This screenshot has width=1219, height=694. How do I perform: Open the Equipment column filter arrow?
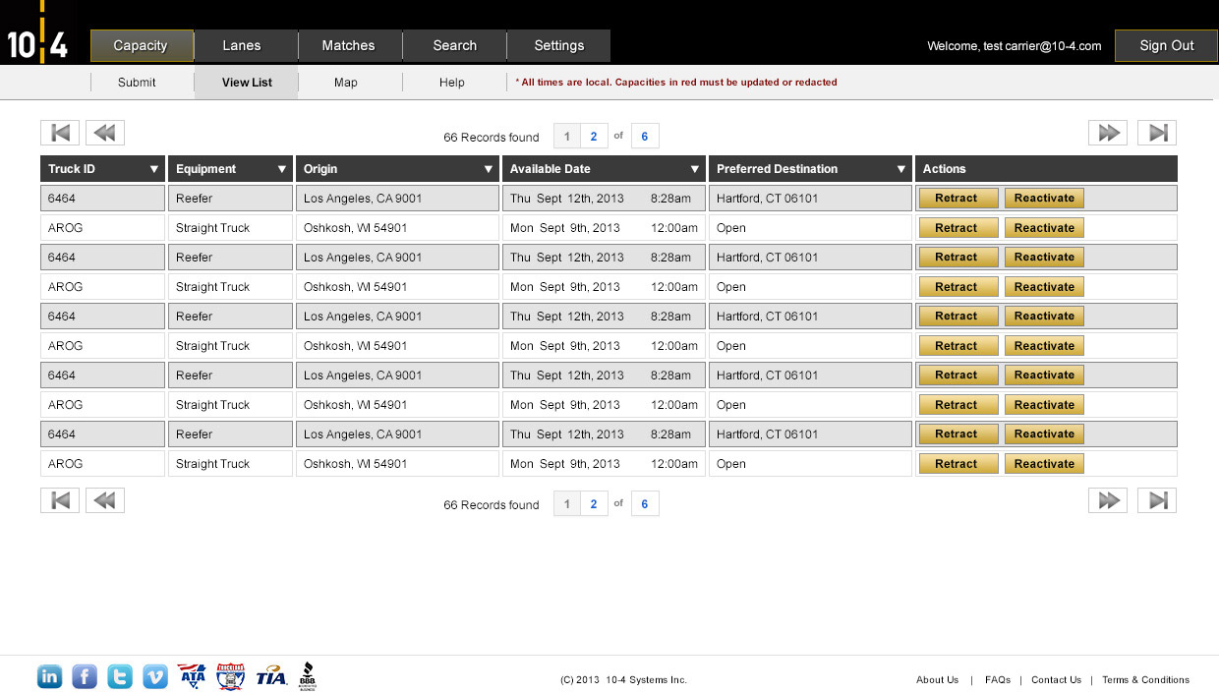pos(282,169)
